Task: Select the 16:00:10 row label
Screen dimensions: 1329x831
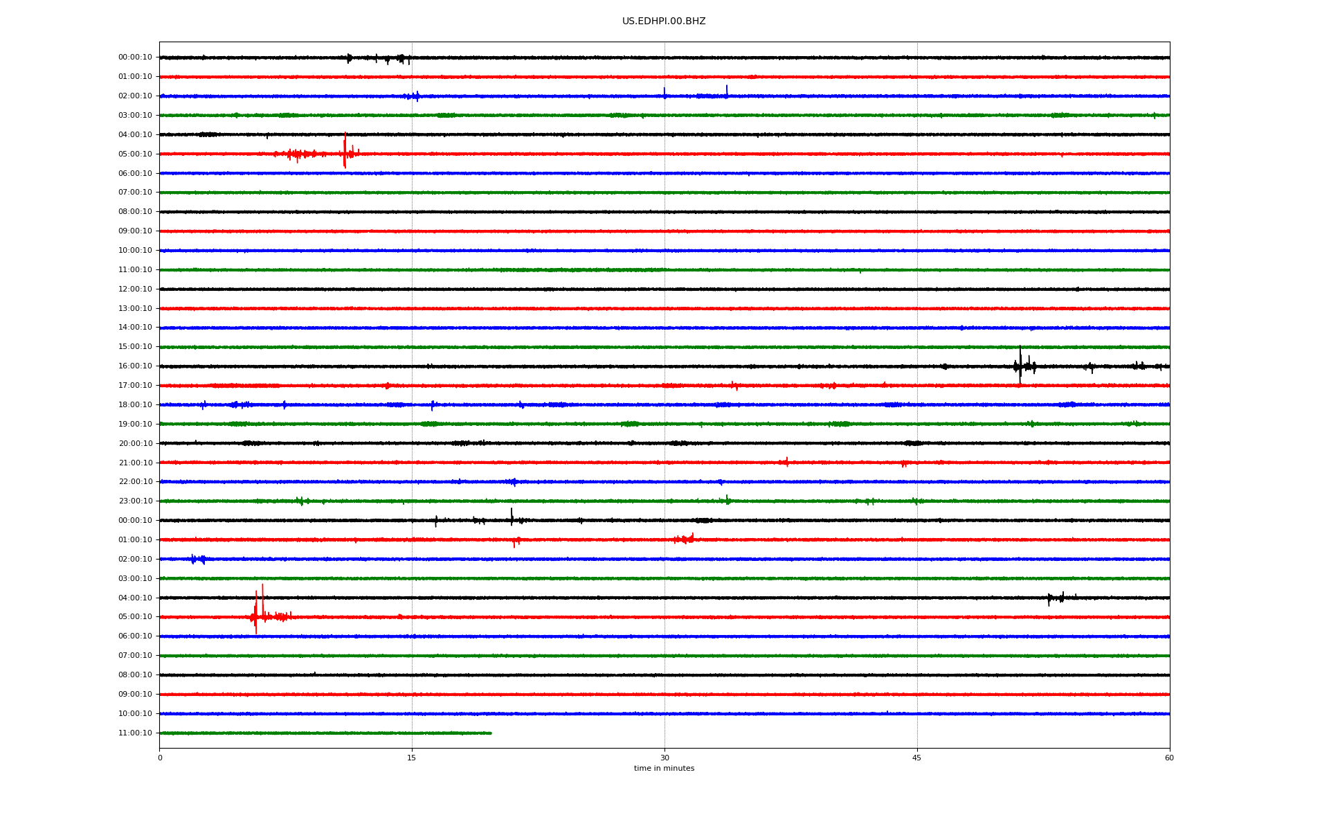Action: [x=135, y=366]
